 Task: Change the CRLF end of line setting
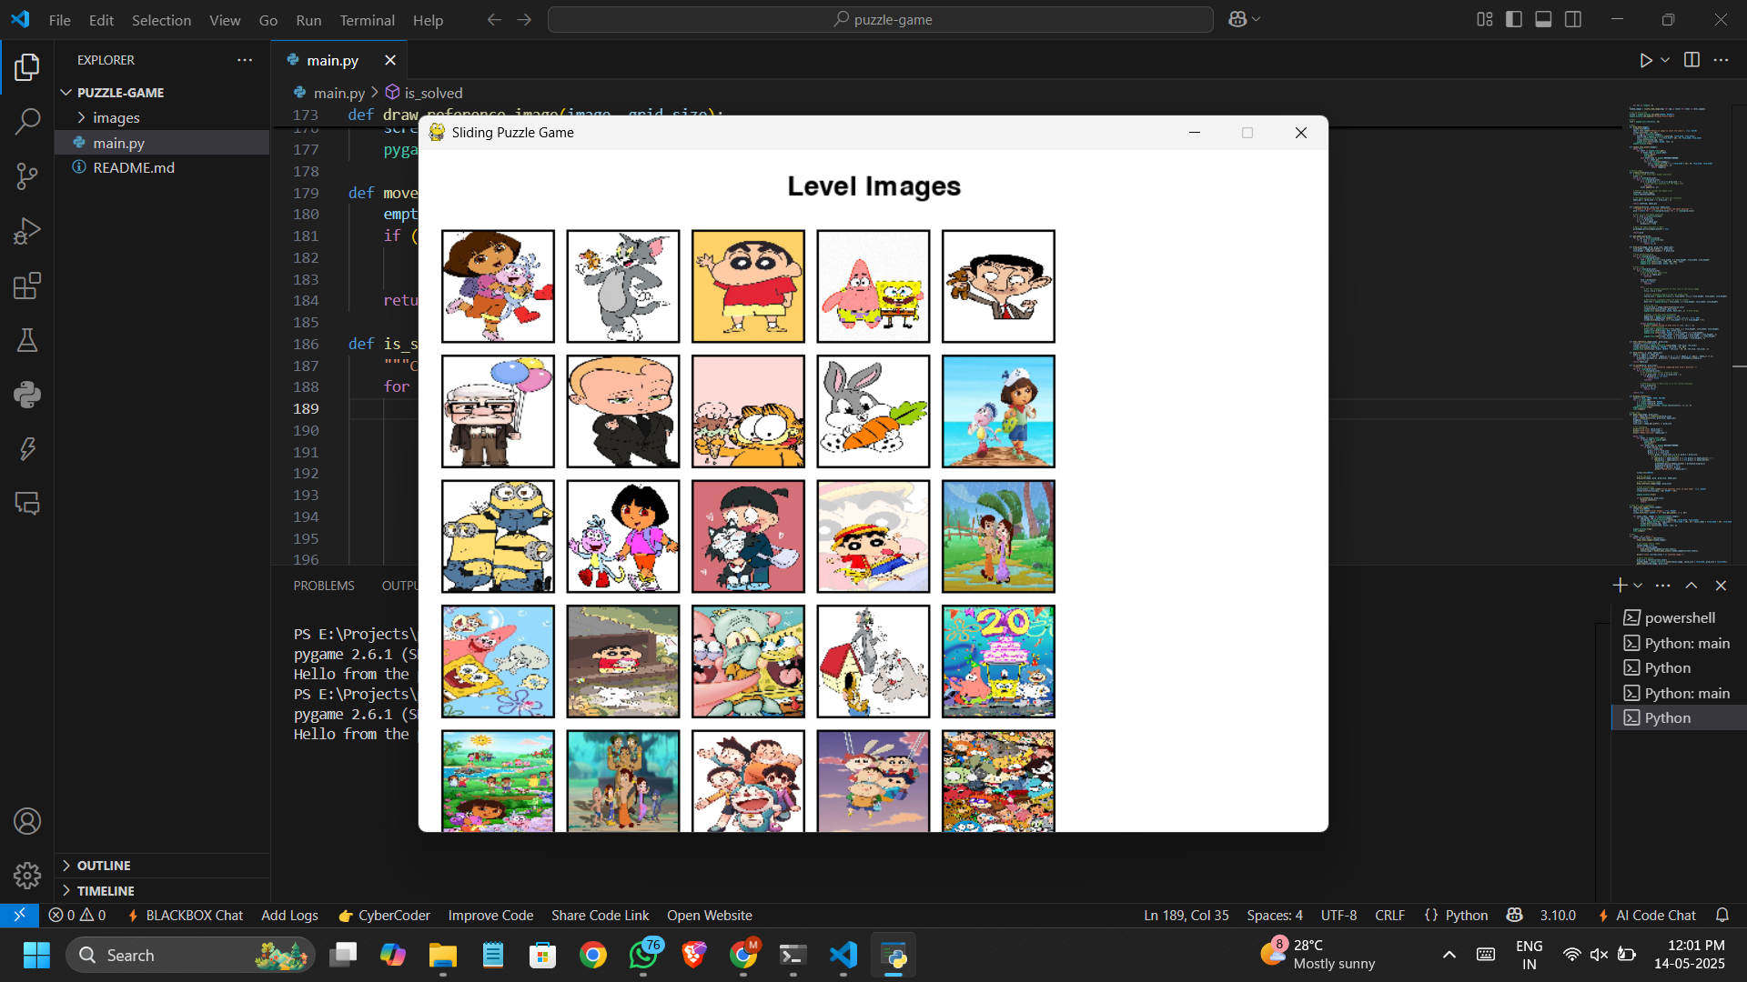[x=1389, y=915]
